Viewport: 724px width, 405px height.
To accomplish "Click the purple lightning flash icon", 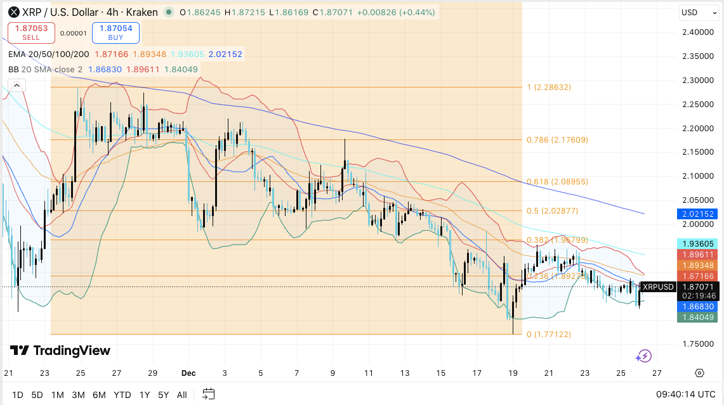I will [644, 356].
